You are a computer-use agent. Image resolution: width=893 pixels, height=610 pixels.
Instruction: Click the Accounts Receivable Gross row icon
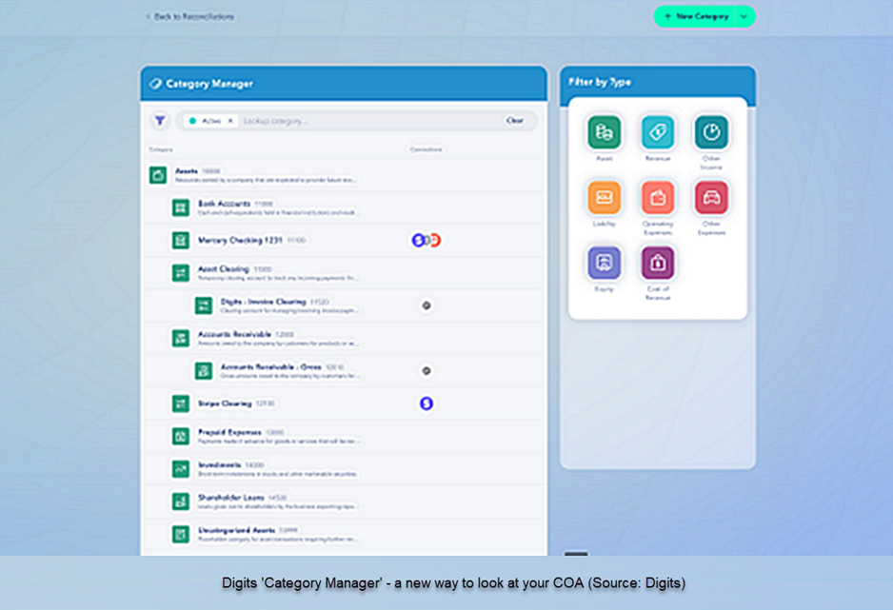coord(204,371)
